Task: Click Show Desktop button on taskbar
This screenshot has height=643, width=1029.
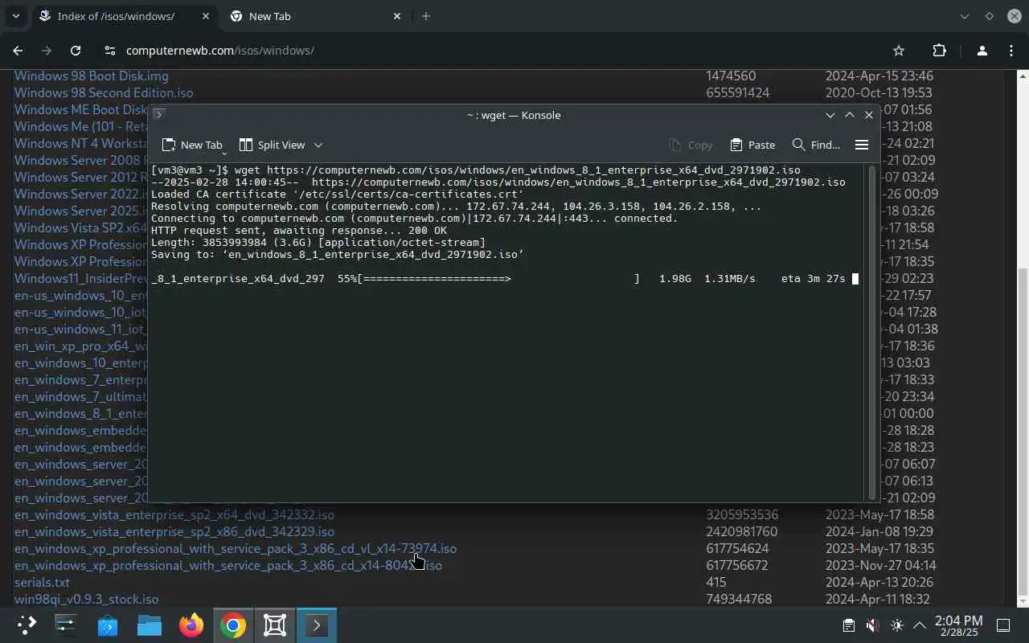Action: pyautogui.click(x=1003, y=625)
